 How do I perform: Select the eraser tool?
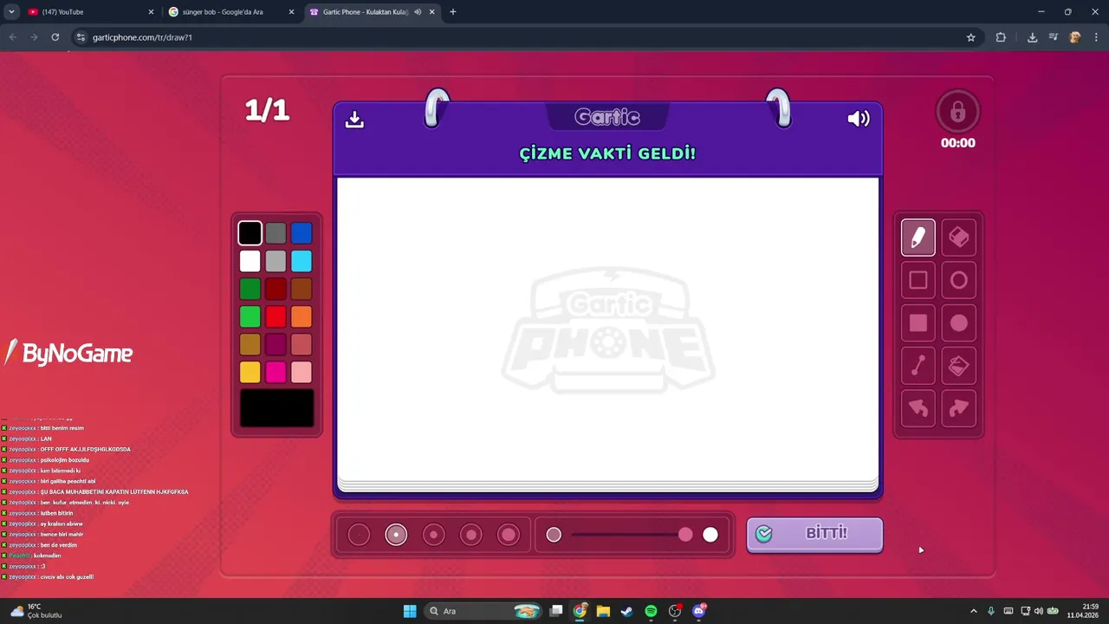[959, 237]
